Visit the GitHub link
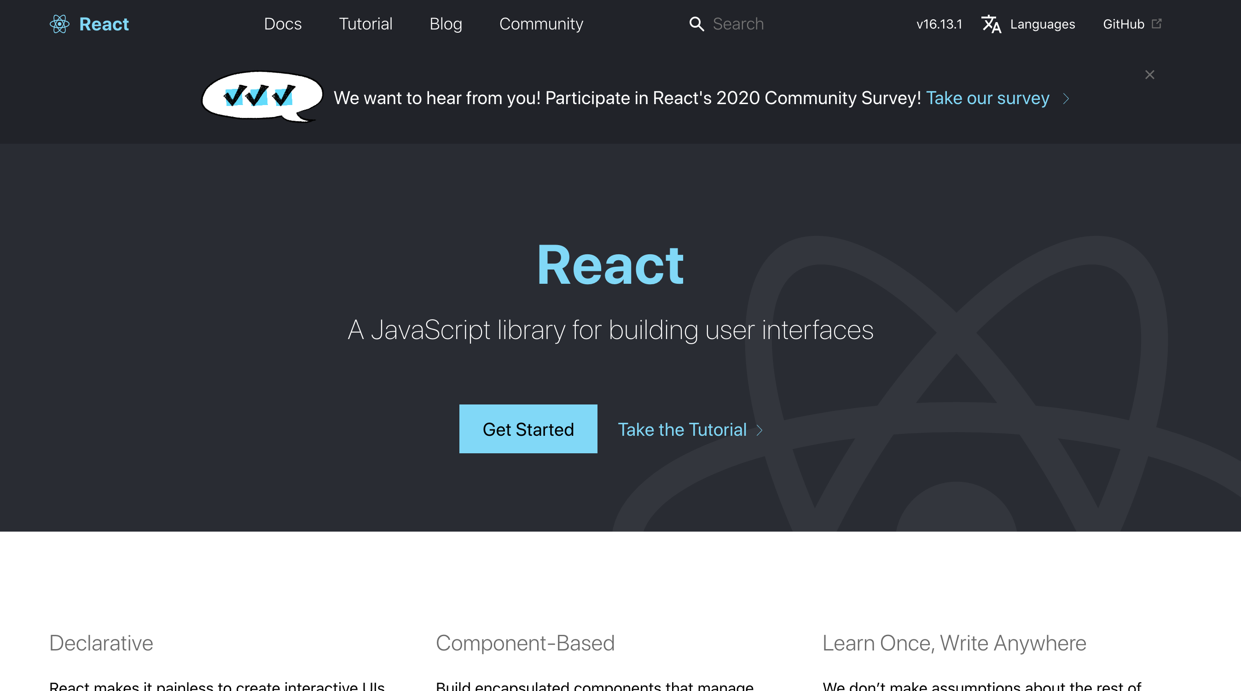The width and height of the screenshot is (1241, 691). [1124, 23]
